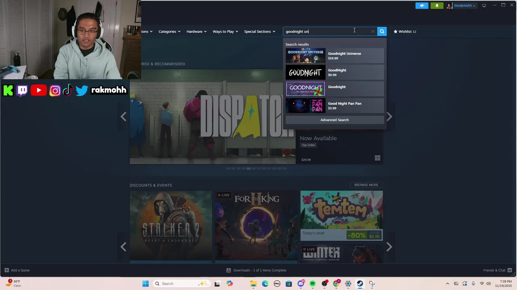Viewport: 517px width, 290px height.
Task: Click the blue search magnifier button
Action: pos(382,31)
